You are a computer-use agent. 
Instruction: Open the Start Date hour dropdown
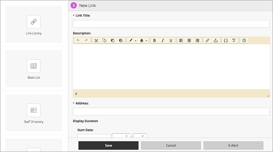pyautogui.click(x=121, y=136)
